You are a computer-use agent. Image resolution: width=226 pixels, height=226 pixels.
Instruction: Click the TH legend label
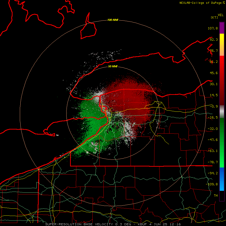tap(216, 196)
